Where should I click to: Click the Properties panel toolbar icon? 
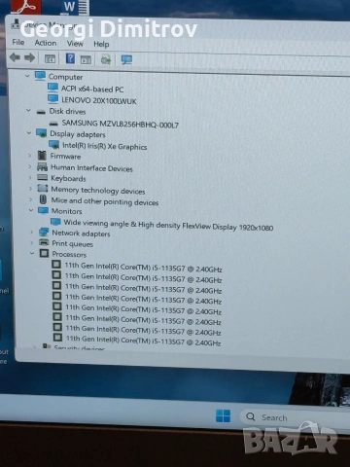[86, 59]
